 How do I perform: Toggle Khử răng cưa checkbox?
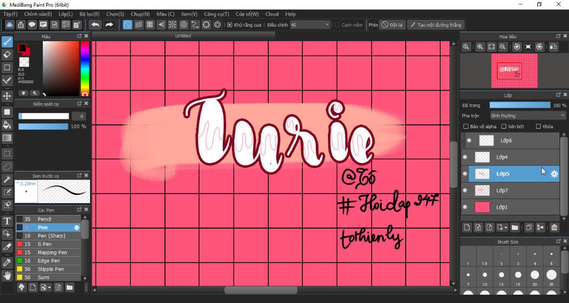click(x=229, y=25)
